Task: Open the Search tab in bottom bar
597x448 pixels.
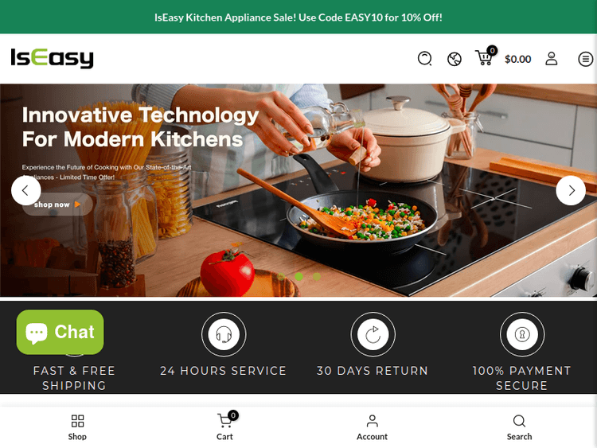Action: [x=519, y=428]
